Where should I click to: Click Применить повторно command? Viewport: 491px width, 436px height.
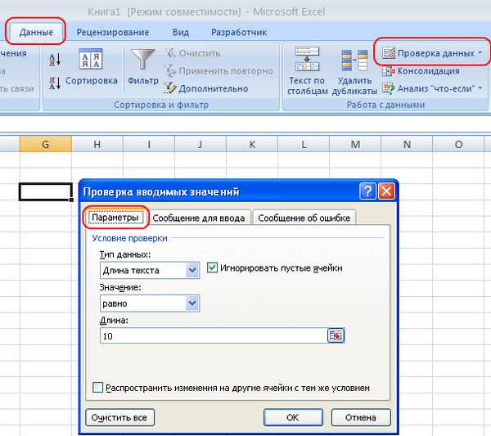click(x=218, y=71)
